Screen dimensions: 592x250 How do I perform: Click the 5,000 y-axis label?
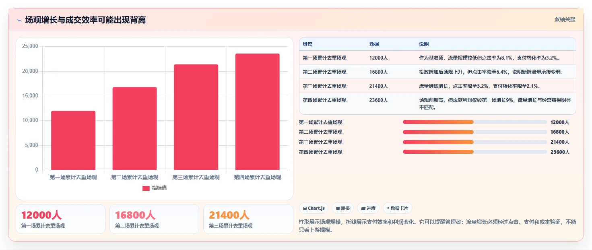31,145
